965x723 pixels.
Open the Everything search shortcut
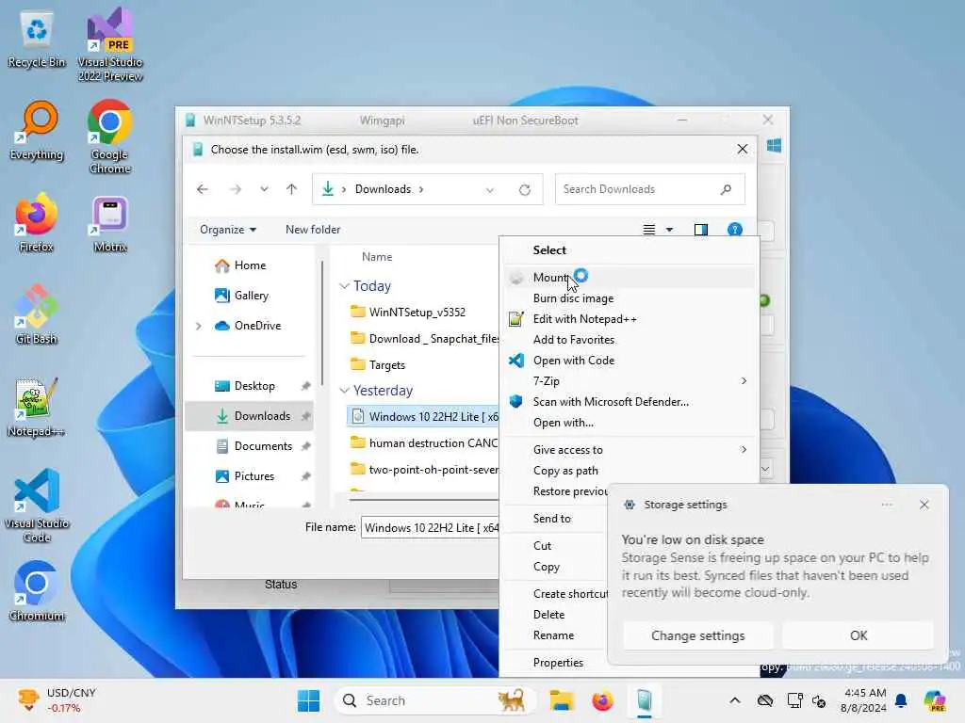(x=37, y=130)
